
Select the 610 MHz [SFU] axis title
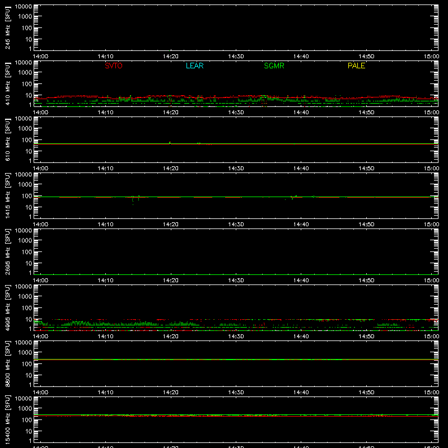(8, 140)
